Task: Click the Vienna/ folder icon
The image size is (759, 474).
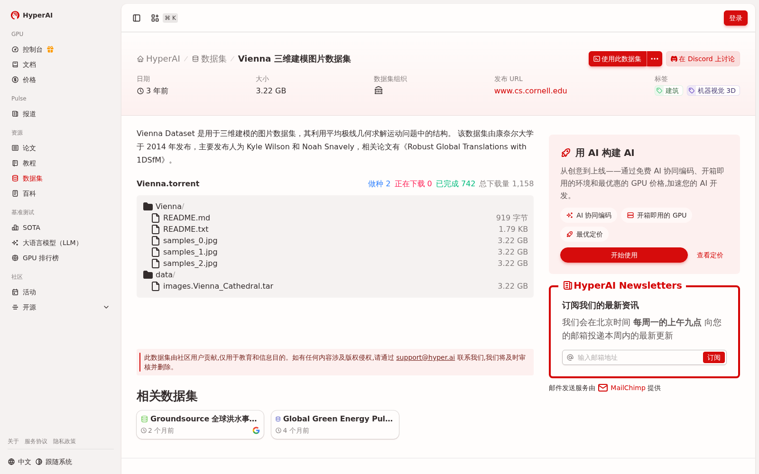Action: 148,207
